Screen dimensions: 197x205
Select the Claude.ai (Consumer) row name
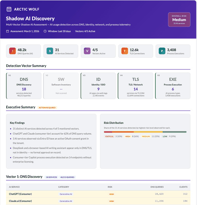[x=20, y=201]
